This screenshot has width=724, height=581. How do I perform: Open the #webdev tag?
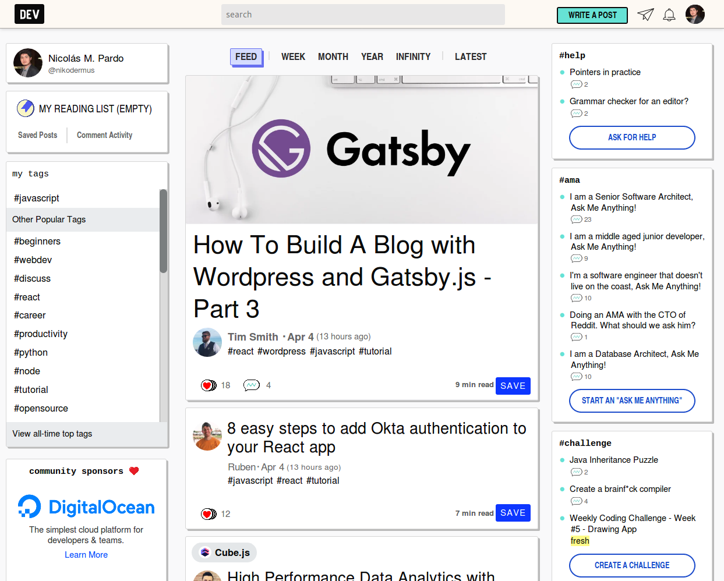33,260
